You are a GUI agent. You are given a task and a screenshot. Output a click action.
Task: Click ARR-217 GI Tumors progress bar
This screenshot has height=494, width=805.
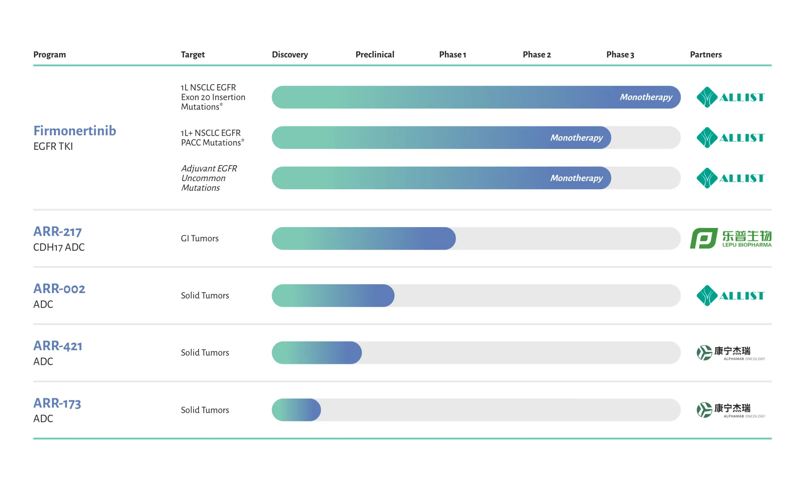coord(476,238)
